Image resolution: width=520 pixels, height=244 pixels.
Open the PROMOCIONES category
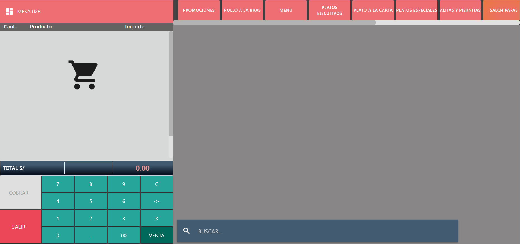point(199,10)
